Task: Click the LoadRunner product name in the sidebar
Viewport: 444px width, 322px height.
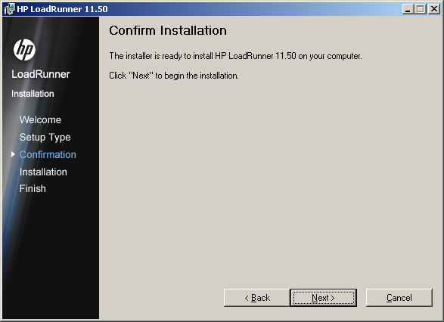Action: point(41,74)
